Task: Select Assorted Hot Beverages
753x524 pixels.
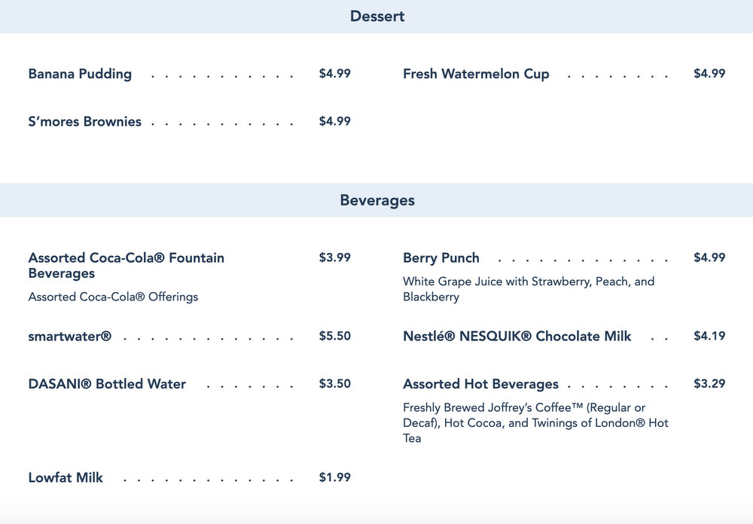Action: (480, 384)
